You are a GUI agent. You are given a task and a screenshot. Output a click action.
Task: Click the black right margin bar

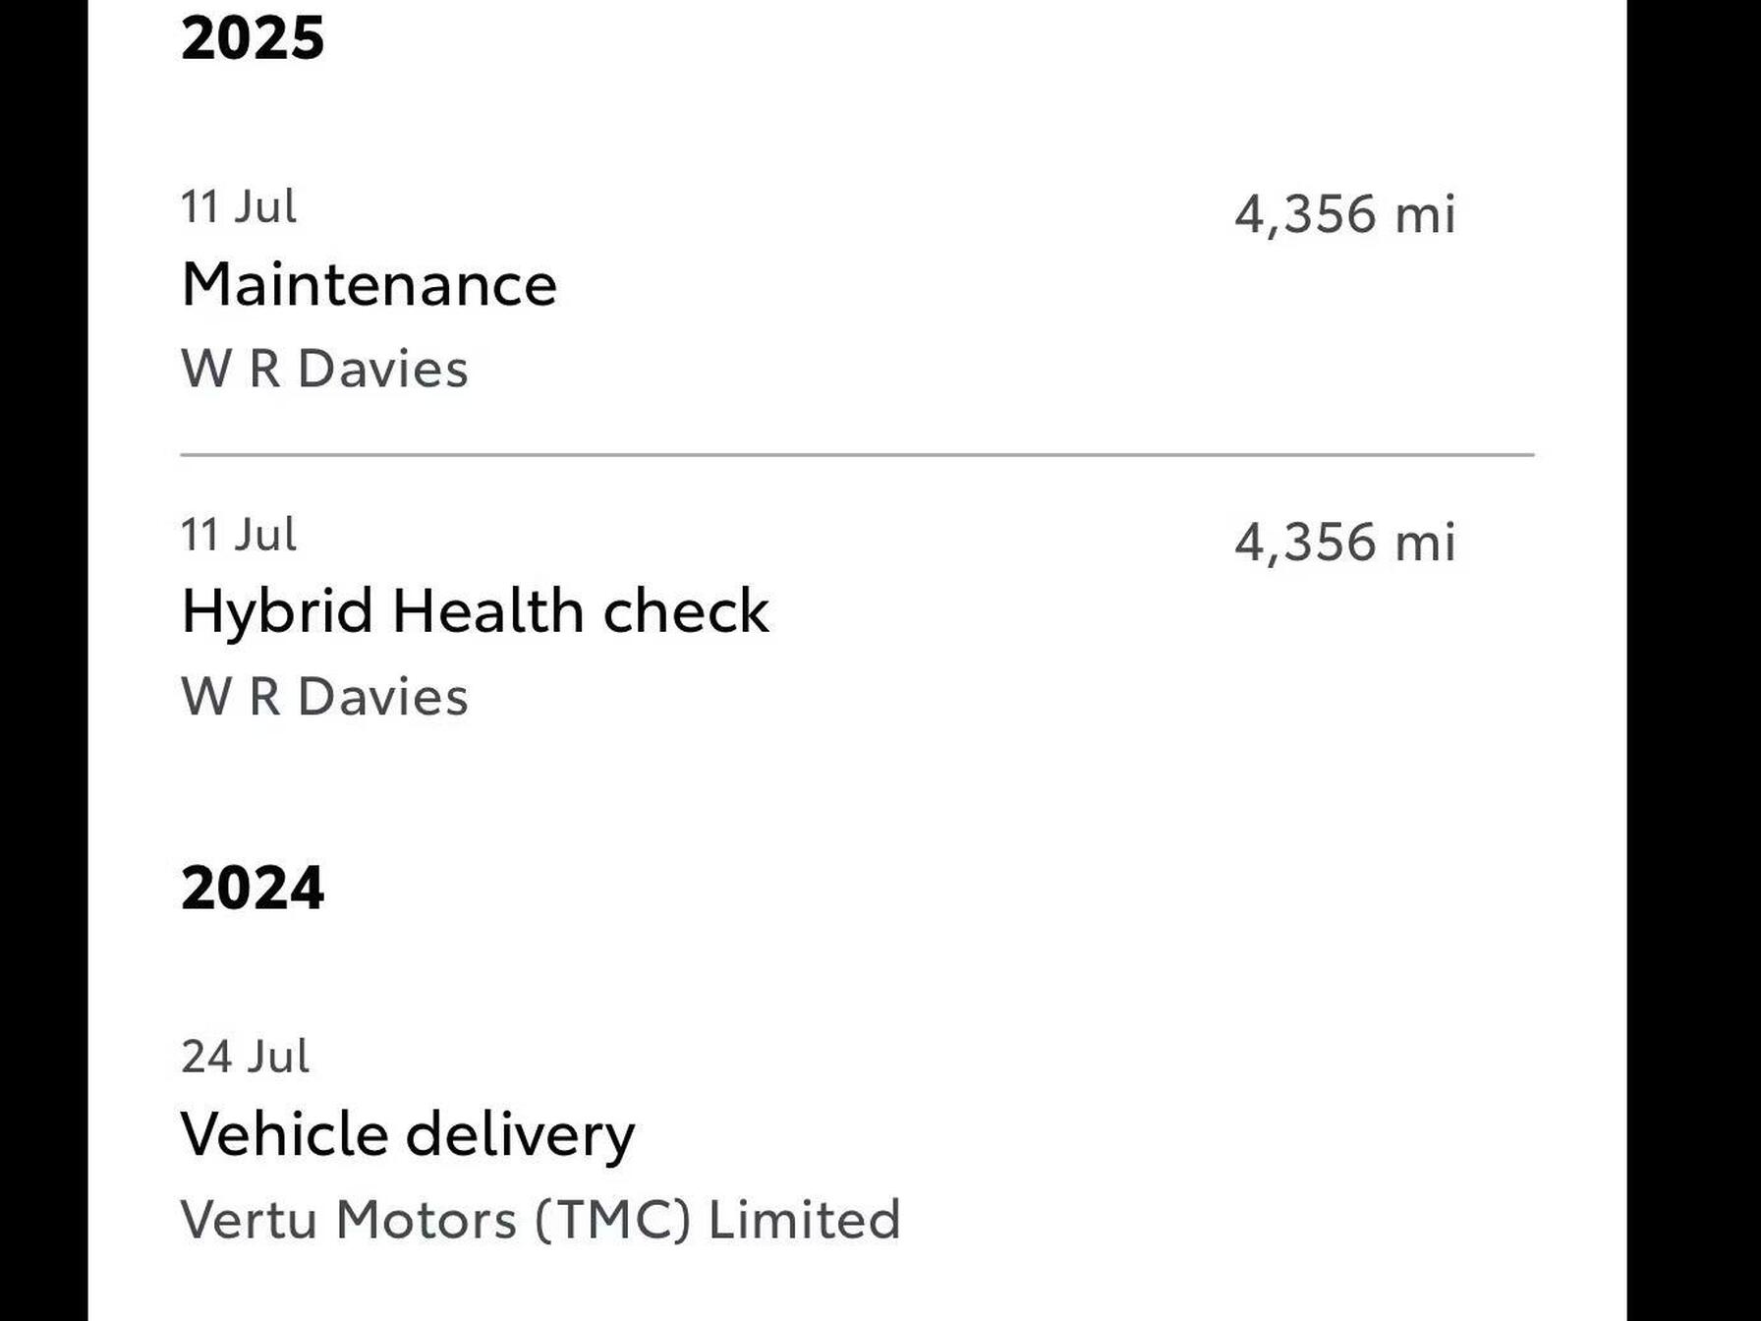click(1693, 660)
